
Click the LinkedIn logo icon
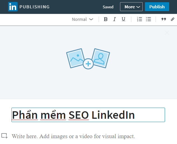pyautogui.click(x=13, y=7)
